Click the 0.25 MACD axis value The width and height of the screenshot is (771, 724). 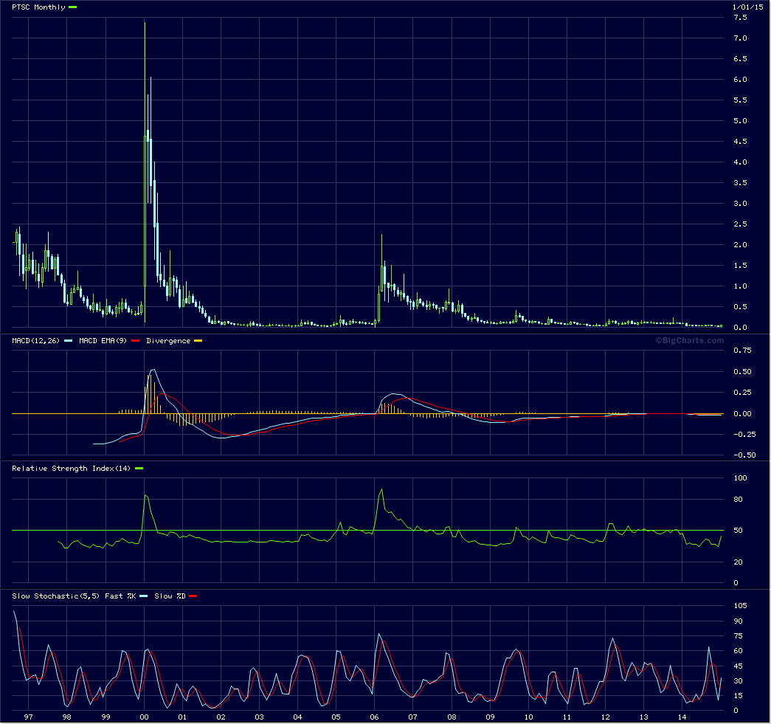tap(742, 392)
